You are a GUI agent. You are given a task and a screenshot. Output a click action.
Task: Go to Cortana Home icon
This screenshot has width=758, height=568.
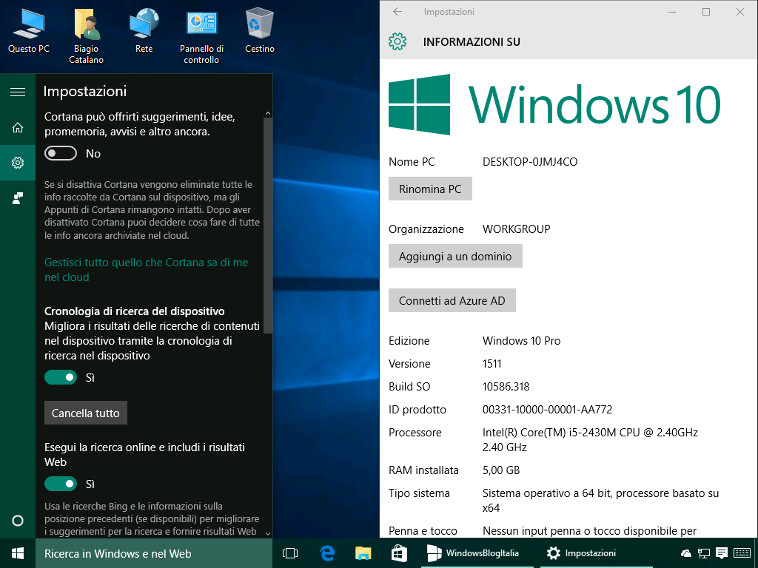pos(18,127)
